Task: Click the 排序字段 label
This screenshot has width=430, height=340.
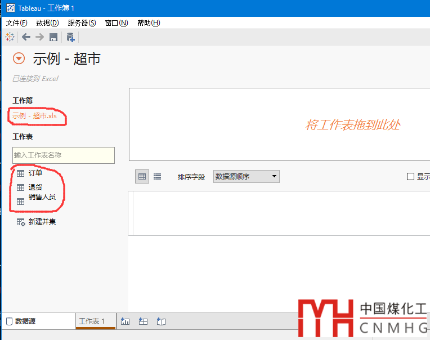Action: coord(191,177)
